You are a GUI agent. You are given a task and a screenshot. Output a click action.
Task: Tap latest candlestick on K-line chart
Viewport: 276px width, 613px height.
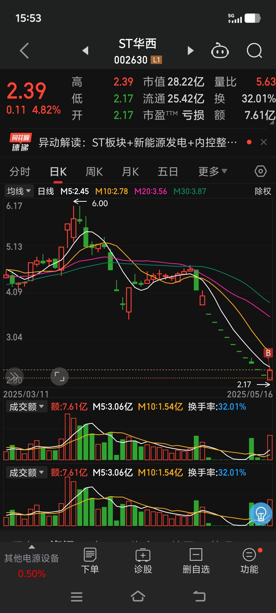[270, 374]
